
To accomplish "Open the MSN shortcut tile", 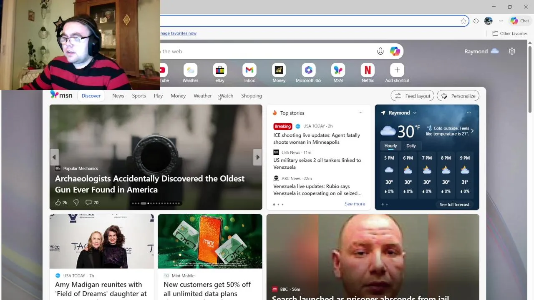I will 338,73.
